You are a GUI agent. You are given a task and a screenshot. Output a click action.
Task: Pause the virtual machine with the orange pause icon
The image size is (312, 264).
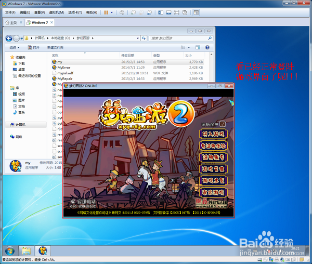(x=106, y=12)
